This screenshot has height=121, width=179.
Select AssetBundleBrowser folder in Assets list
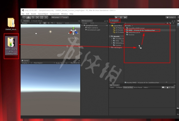(x=135, y=28)
